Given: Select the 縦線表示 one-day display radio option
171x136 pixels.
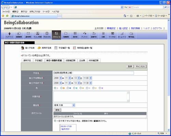Looking at the screenshot, I should pyautogui.click(x=55, y=121).
